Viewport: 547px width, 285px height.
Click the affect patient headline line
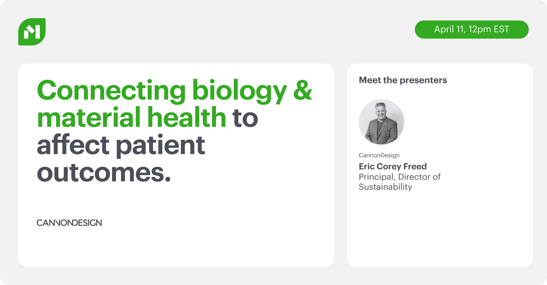pyautogui.click(x=121, y=145)
